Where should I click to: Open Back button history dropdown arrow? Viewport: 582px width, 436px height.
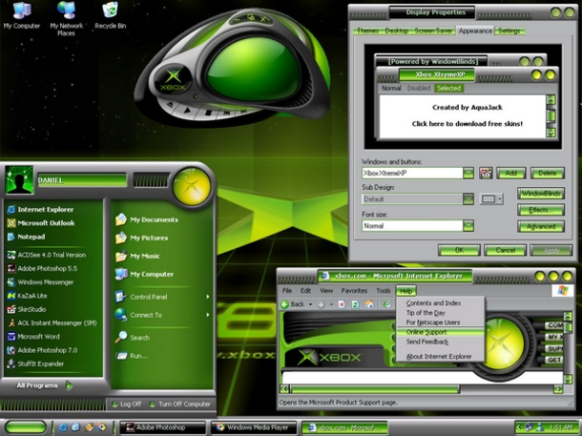(310, 304)
